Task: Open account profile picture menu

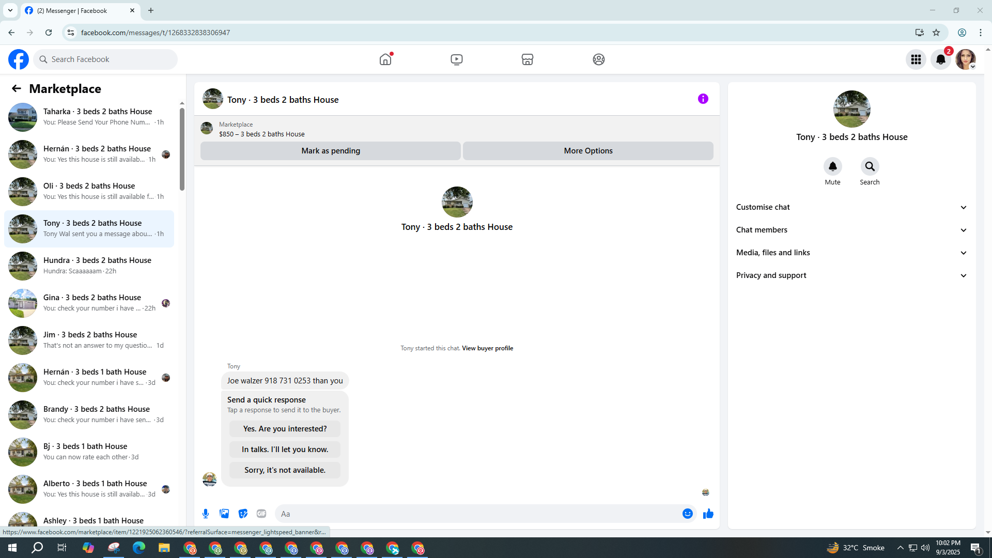Action: click(x=965, y=59)
